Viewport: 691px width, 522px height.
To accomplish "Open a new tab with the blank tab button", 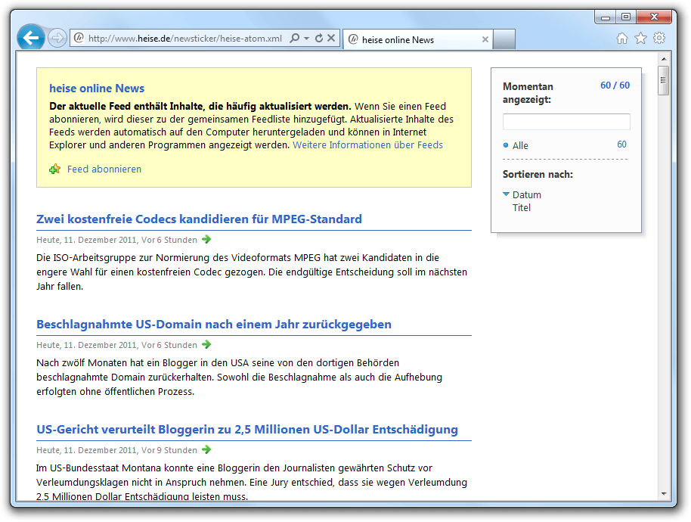I will 504,39.
